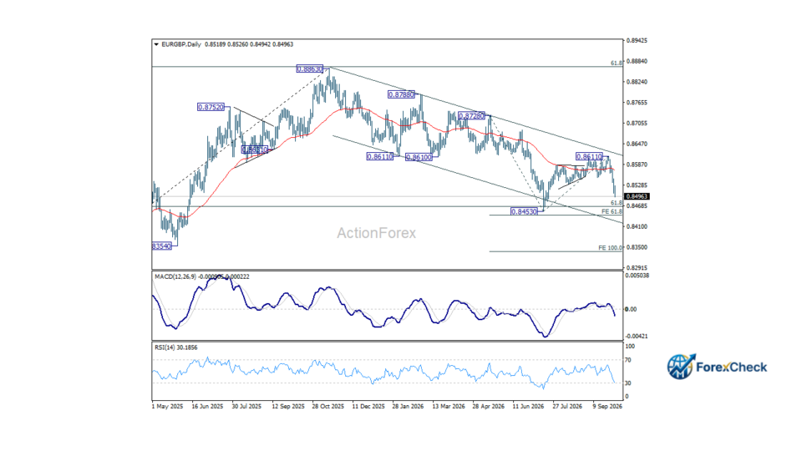Click the triangle arrow before EURGBP.Daily
This screenshot has height=451, width=802.
click(156, 44)
